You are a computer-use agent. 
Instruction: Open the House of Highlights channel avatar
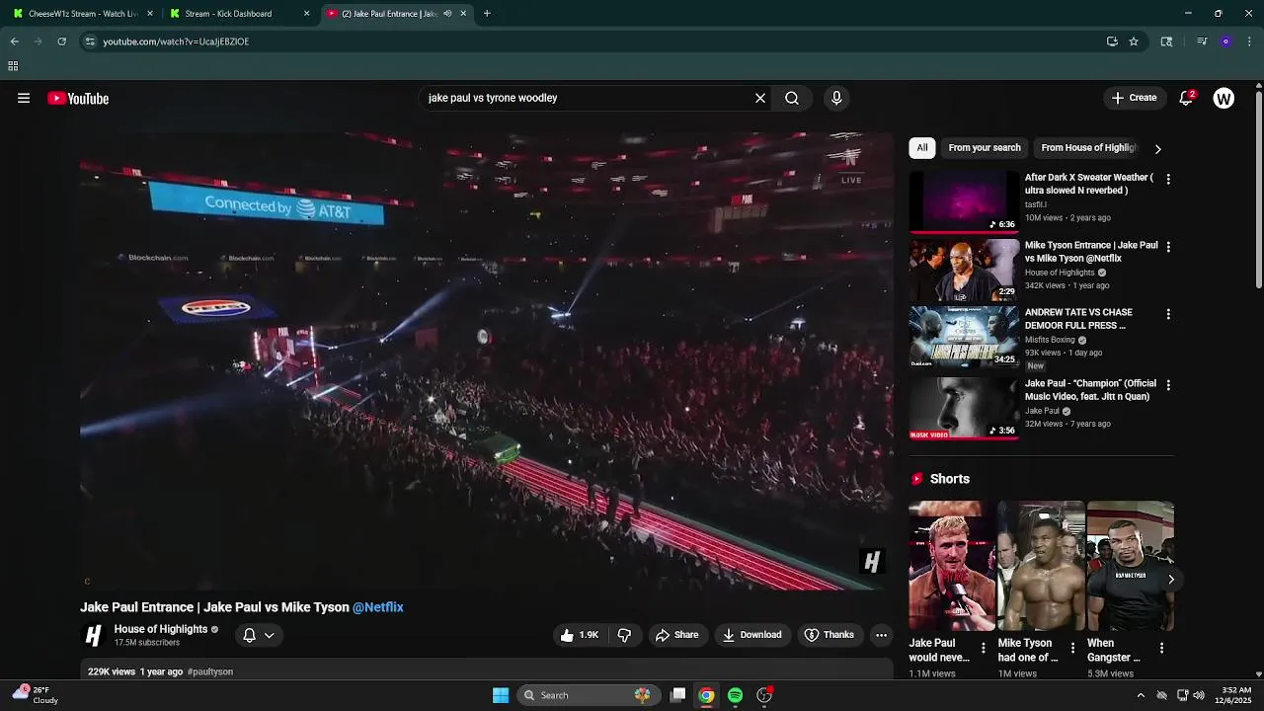click(93, 636)
